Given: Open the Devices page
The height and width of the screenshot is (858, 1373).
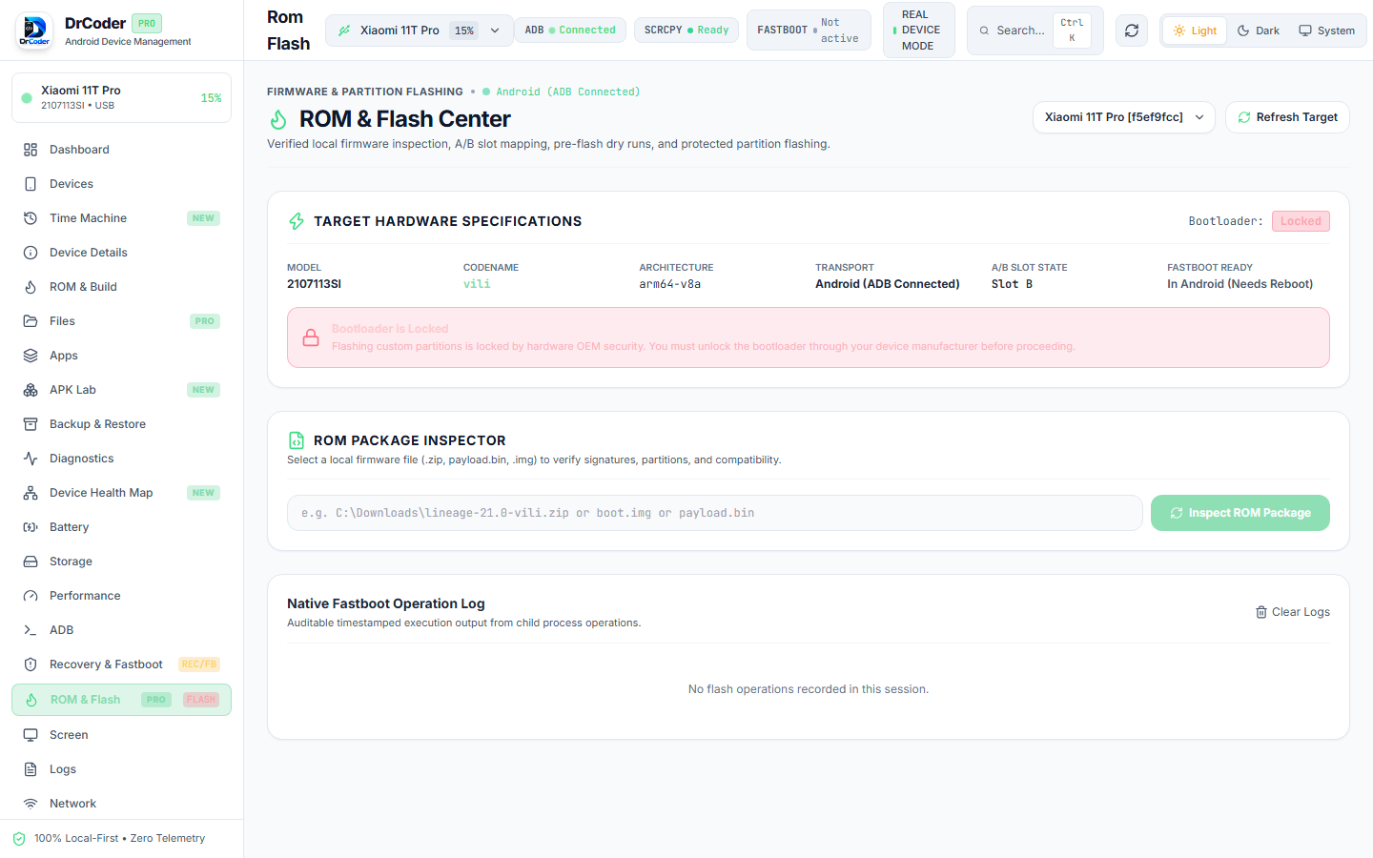Looking at the screenshot, I should (x=121, y=184).
